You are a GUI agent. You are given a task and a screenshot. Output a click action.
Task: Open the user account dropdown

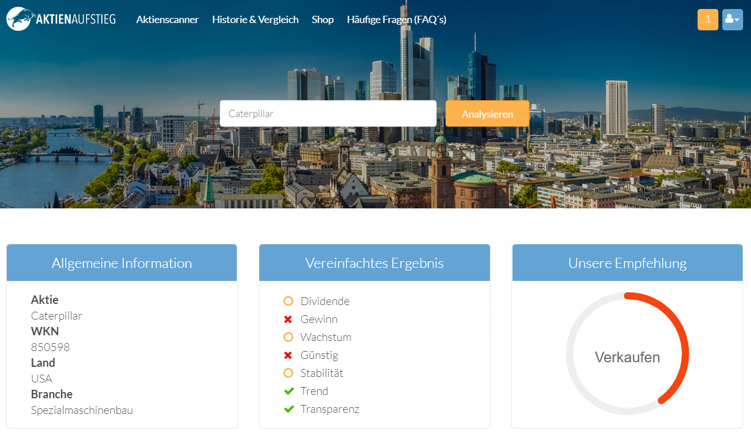click(732, 20)
